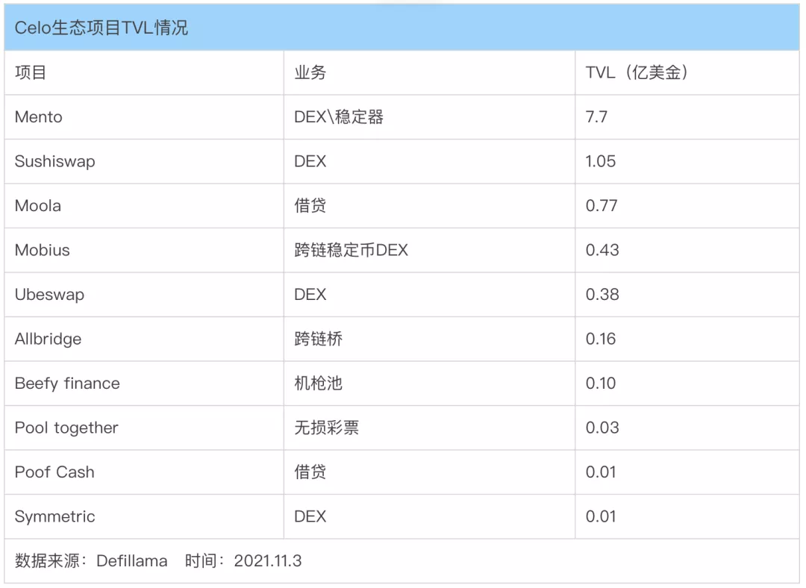Click the table title Celo生态项目TVL情况
806x588 pixels.
[x=101, y=28]
